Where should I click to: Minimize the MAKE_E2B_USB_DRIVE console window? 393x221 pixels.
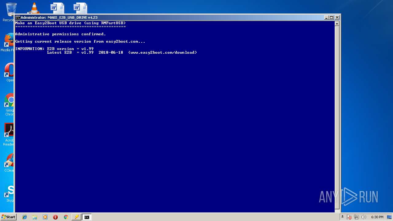(x=326, y=17)
